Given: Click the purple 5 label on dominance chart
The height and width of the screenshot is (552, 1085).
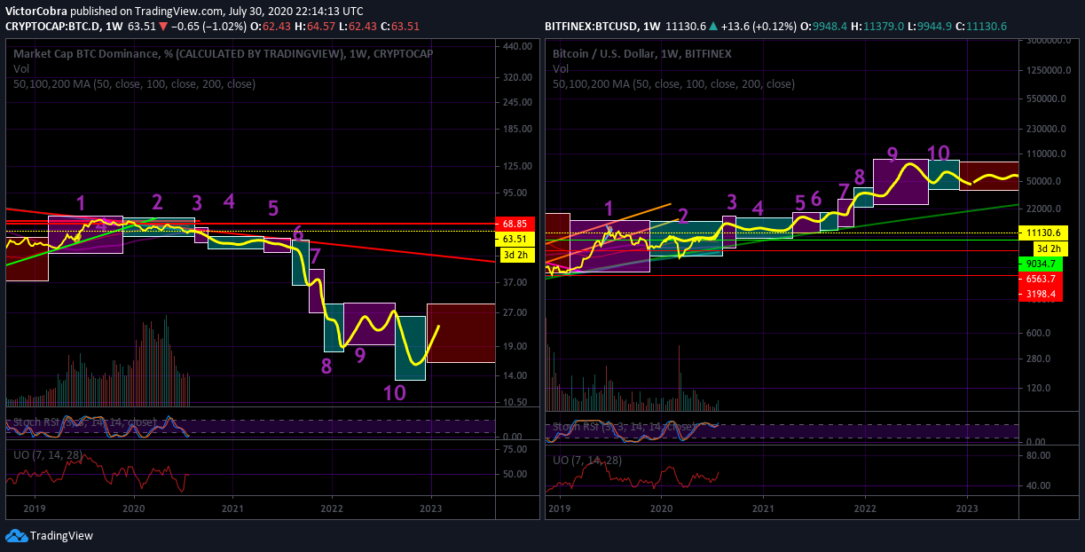Looking at the screenshot, I should click(x=273, y=209).
